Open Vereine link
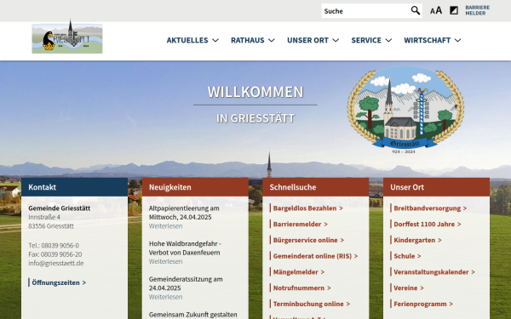This screenshot has height=319, width=511. [x=408, y=288]
